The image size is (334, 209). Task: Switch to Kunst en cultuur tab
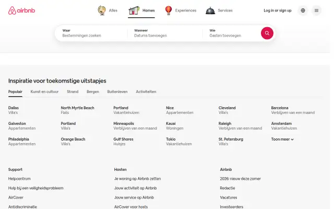coord(44,92)
